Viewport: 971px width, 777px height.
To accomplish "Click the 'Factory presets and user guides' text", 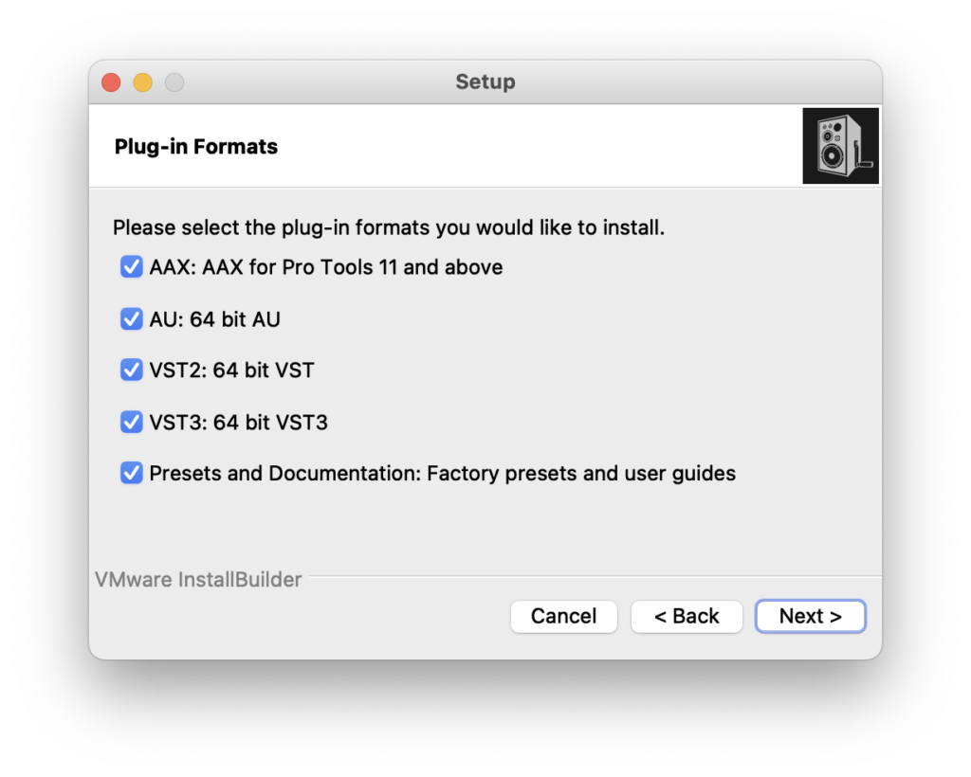I will (x=580, y=473).
